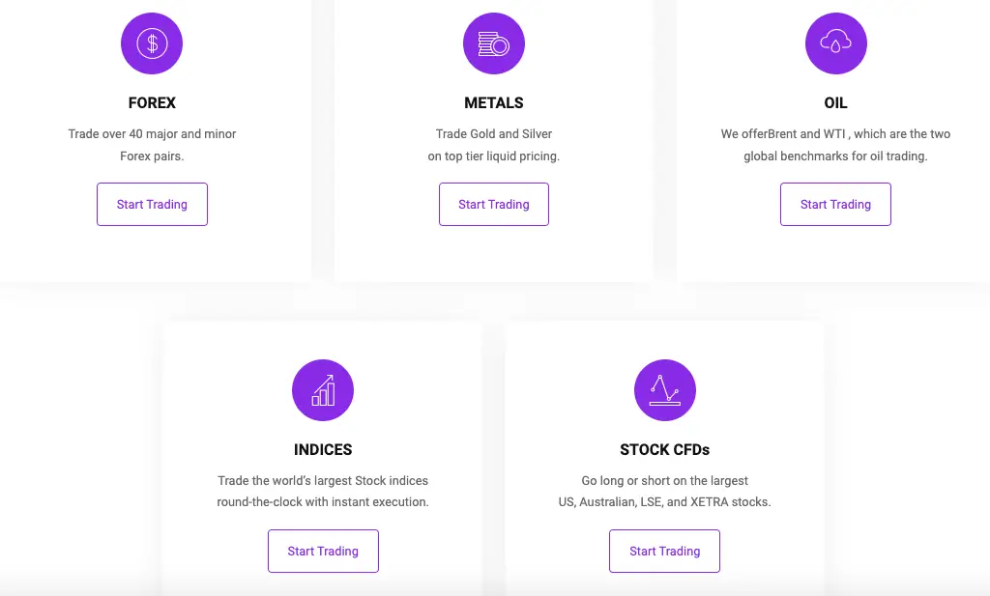Select the METALS heading
990x596 pixels.
click(494, 102)
